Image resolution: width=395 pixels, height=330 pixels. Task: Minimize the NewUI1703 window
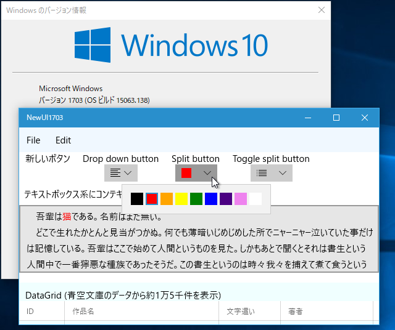308,118
